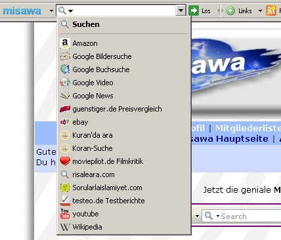This screenshot has width=281, height=240.
Task: Expand the misawa logo dropdown arrow
Action: pyautogui.click(x=51, y=10)
